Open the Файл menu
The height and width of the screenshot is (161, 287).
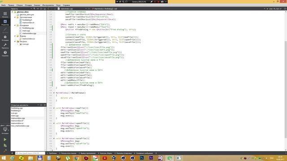(x=4, y=5)
